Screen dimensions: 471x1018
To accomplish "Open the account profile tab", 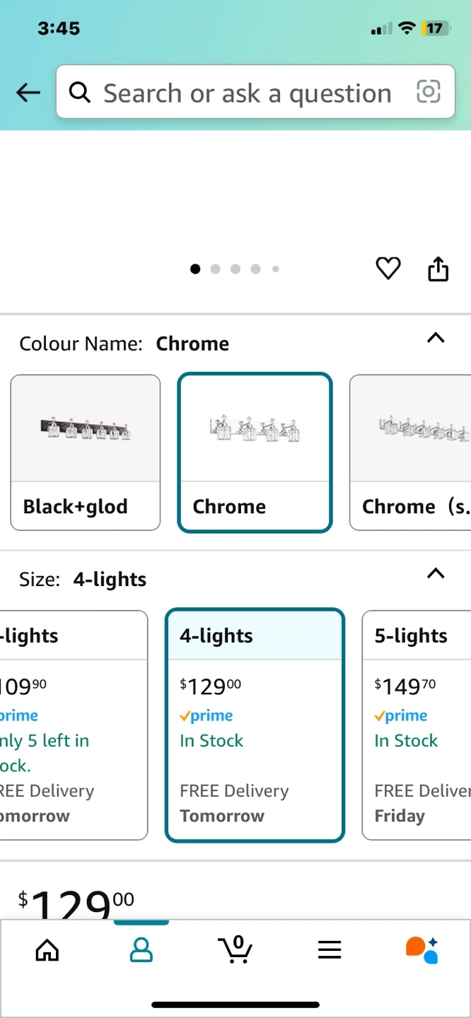I will click(x=141, y=950).
